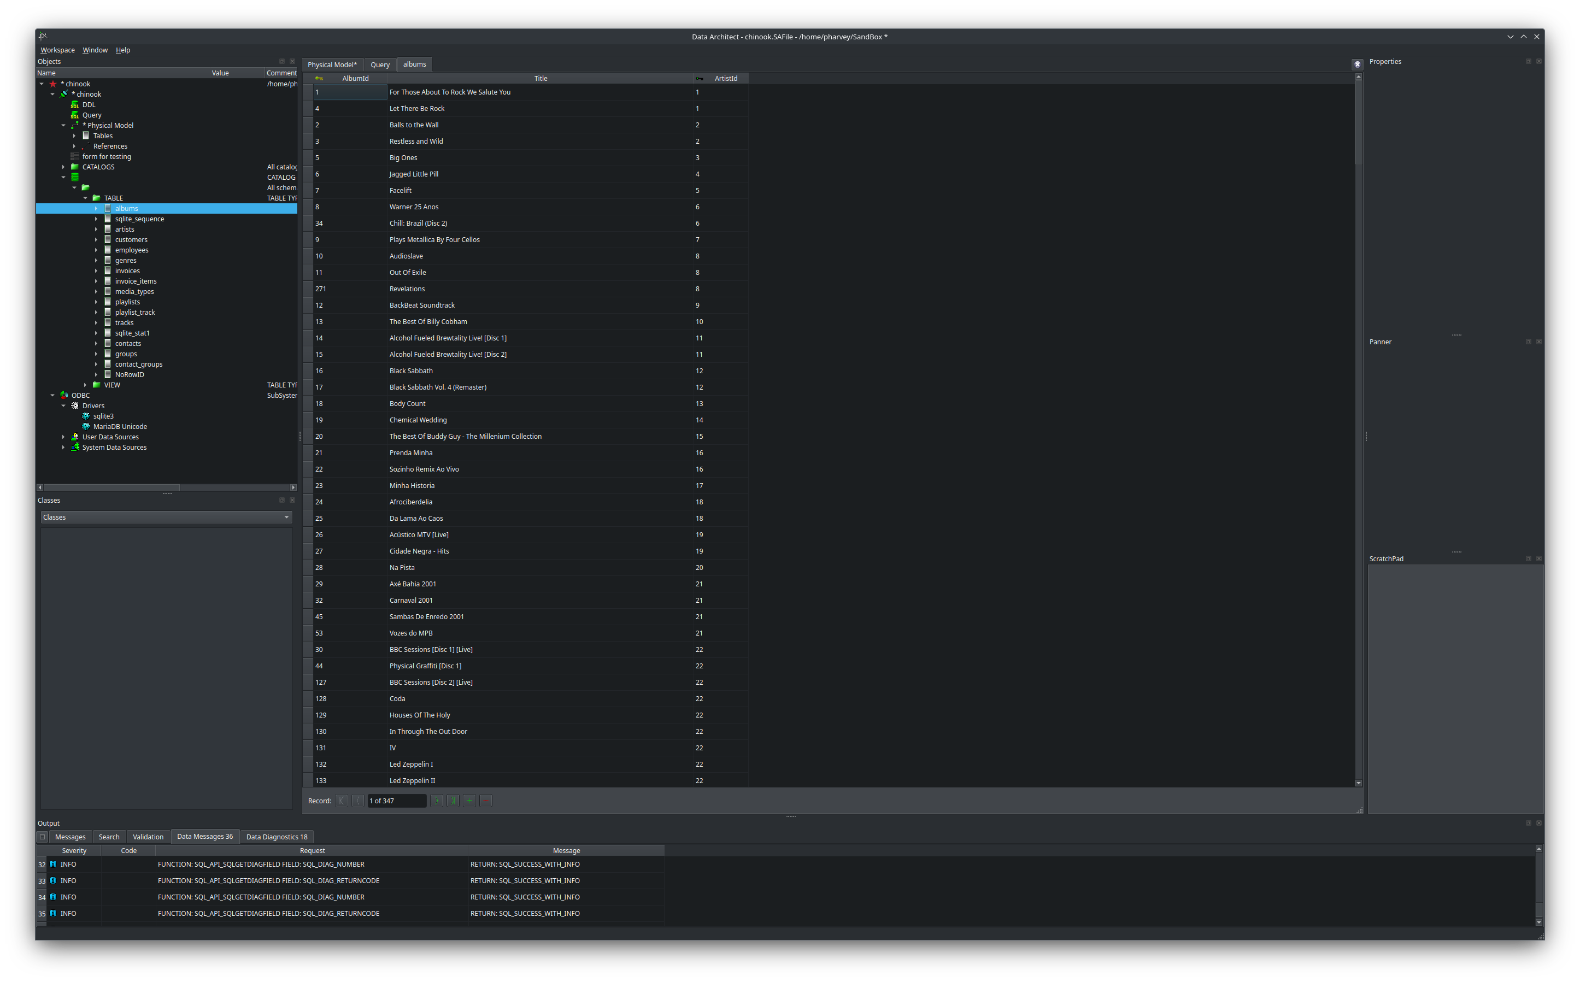Screen dimensions: 1580x982
Task: Select the tracks table in the tree
Action: [x=124, y=322]
